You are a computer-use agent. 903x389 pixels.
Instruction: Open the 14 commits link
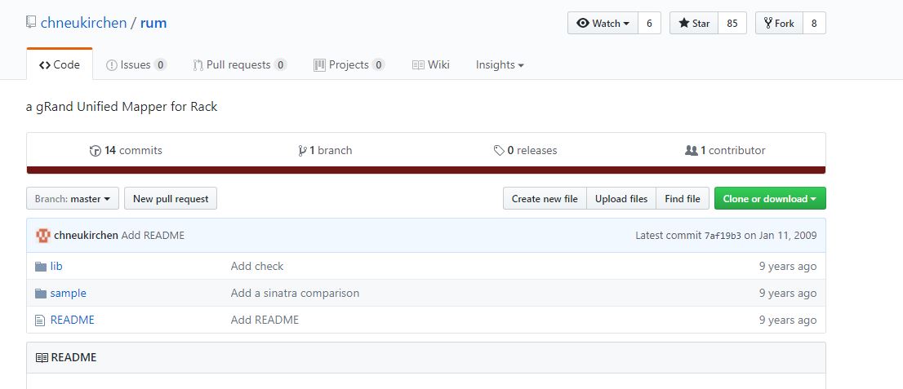126,151
